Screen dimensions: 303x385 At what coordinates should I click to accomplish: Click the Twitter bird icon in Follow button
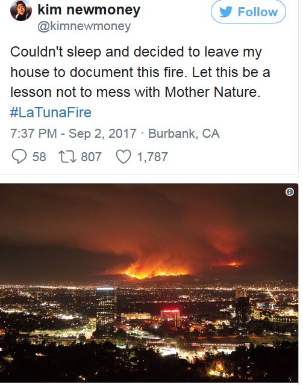(x=226, y=12)
